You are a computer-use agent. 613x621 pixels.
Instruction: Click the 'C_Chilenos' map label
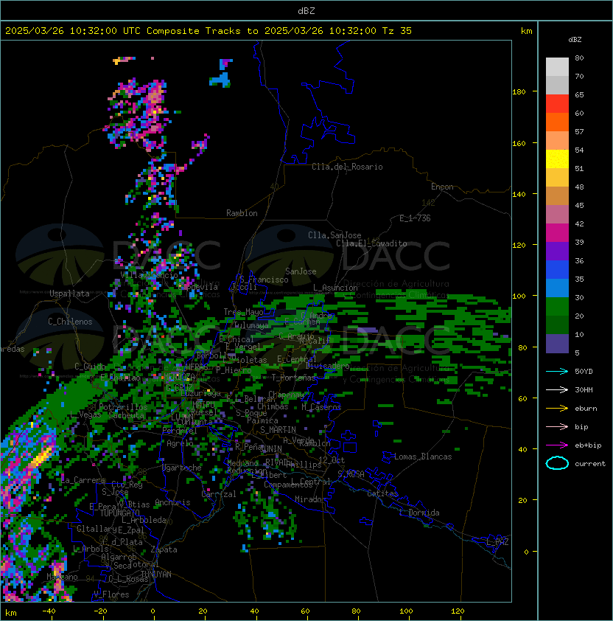point(70,322)
